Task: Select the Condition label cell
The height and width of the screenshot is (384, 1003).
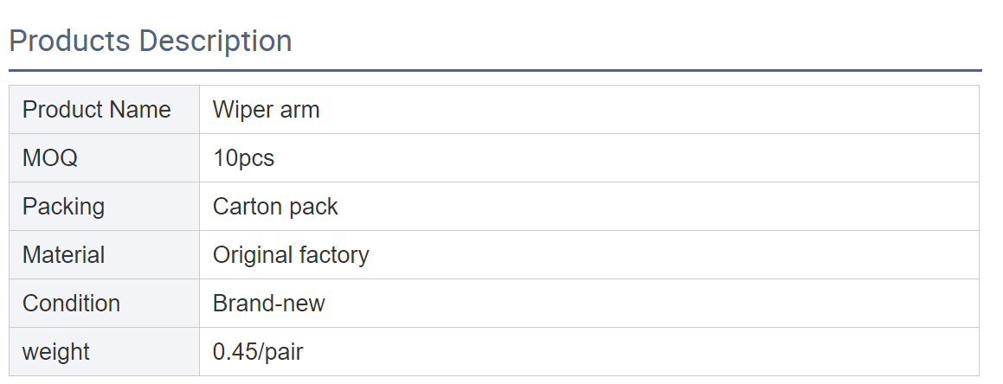Action: pyautogui.click(x=104, y=304)
